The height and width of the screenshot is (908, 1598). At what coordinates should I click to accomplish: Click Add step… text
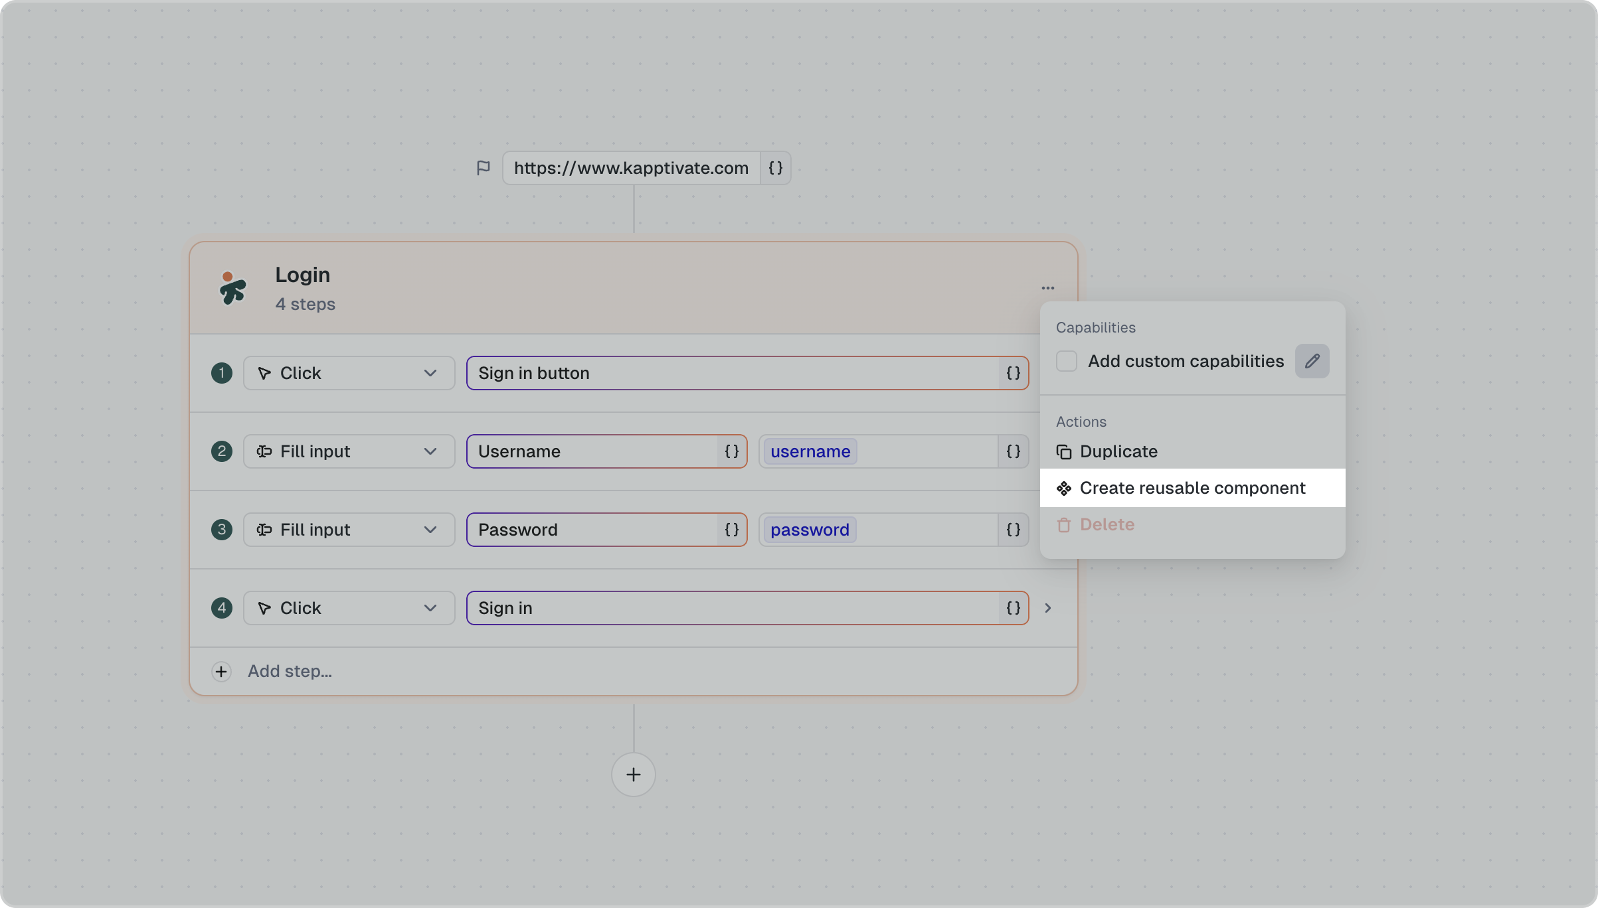point(290,672)
